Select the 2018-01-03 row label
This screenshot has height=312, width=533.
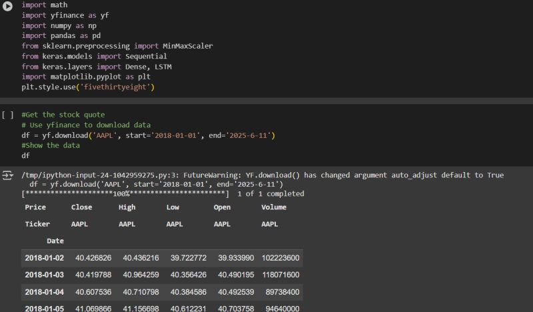[x=45, y=275]
